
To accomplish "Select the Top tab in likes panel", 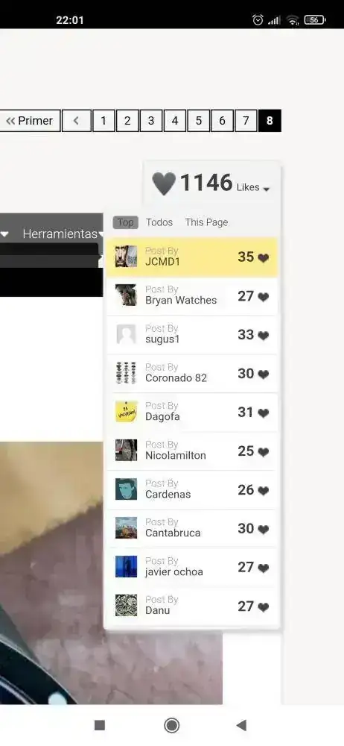I will coord(125,222).
